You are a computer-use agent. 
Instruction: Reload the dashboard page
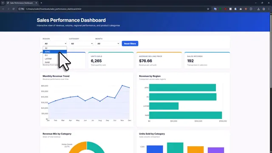[13, 9]
